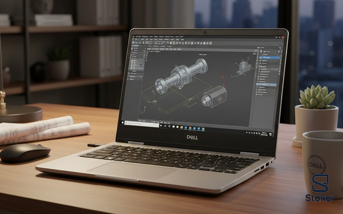343x214 pixels.
Task: Select the light-blue highlighted lower row in right panel
Action: point(267,85)
